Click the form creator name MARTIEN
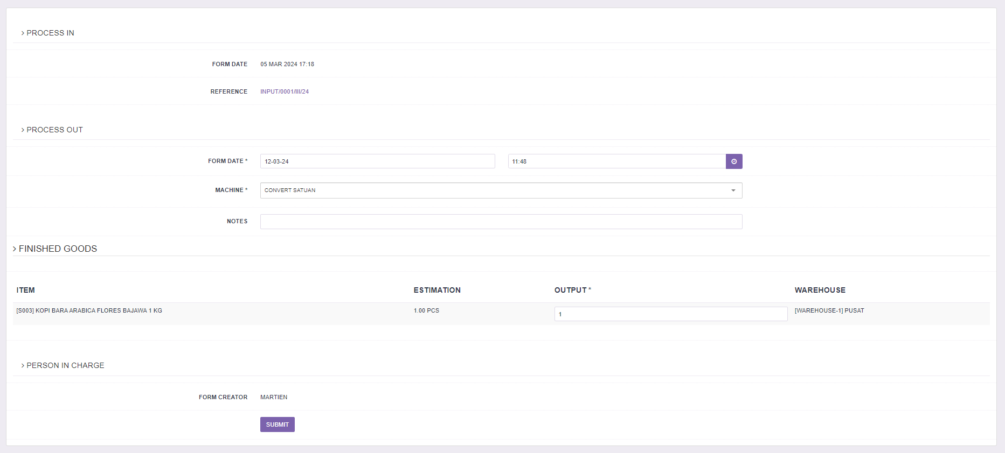The width and height of the screenshot is (1005, 453). pos(274,397)
